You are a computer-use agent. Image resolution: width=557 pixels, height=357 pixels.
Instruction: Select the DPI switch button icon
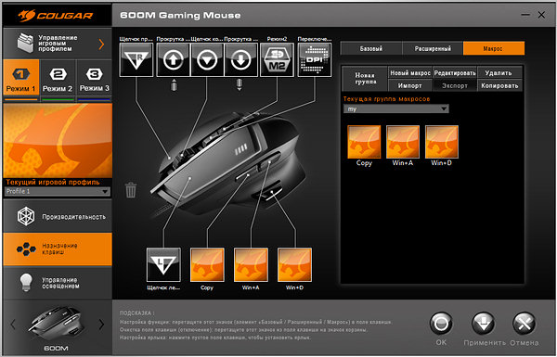click(315, 59)
